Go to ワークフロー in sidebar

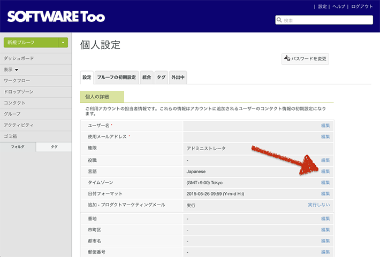tap(18, 81)
